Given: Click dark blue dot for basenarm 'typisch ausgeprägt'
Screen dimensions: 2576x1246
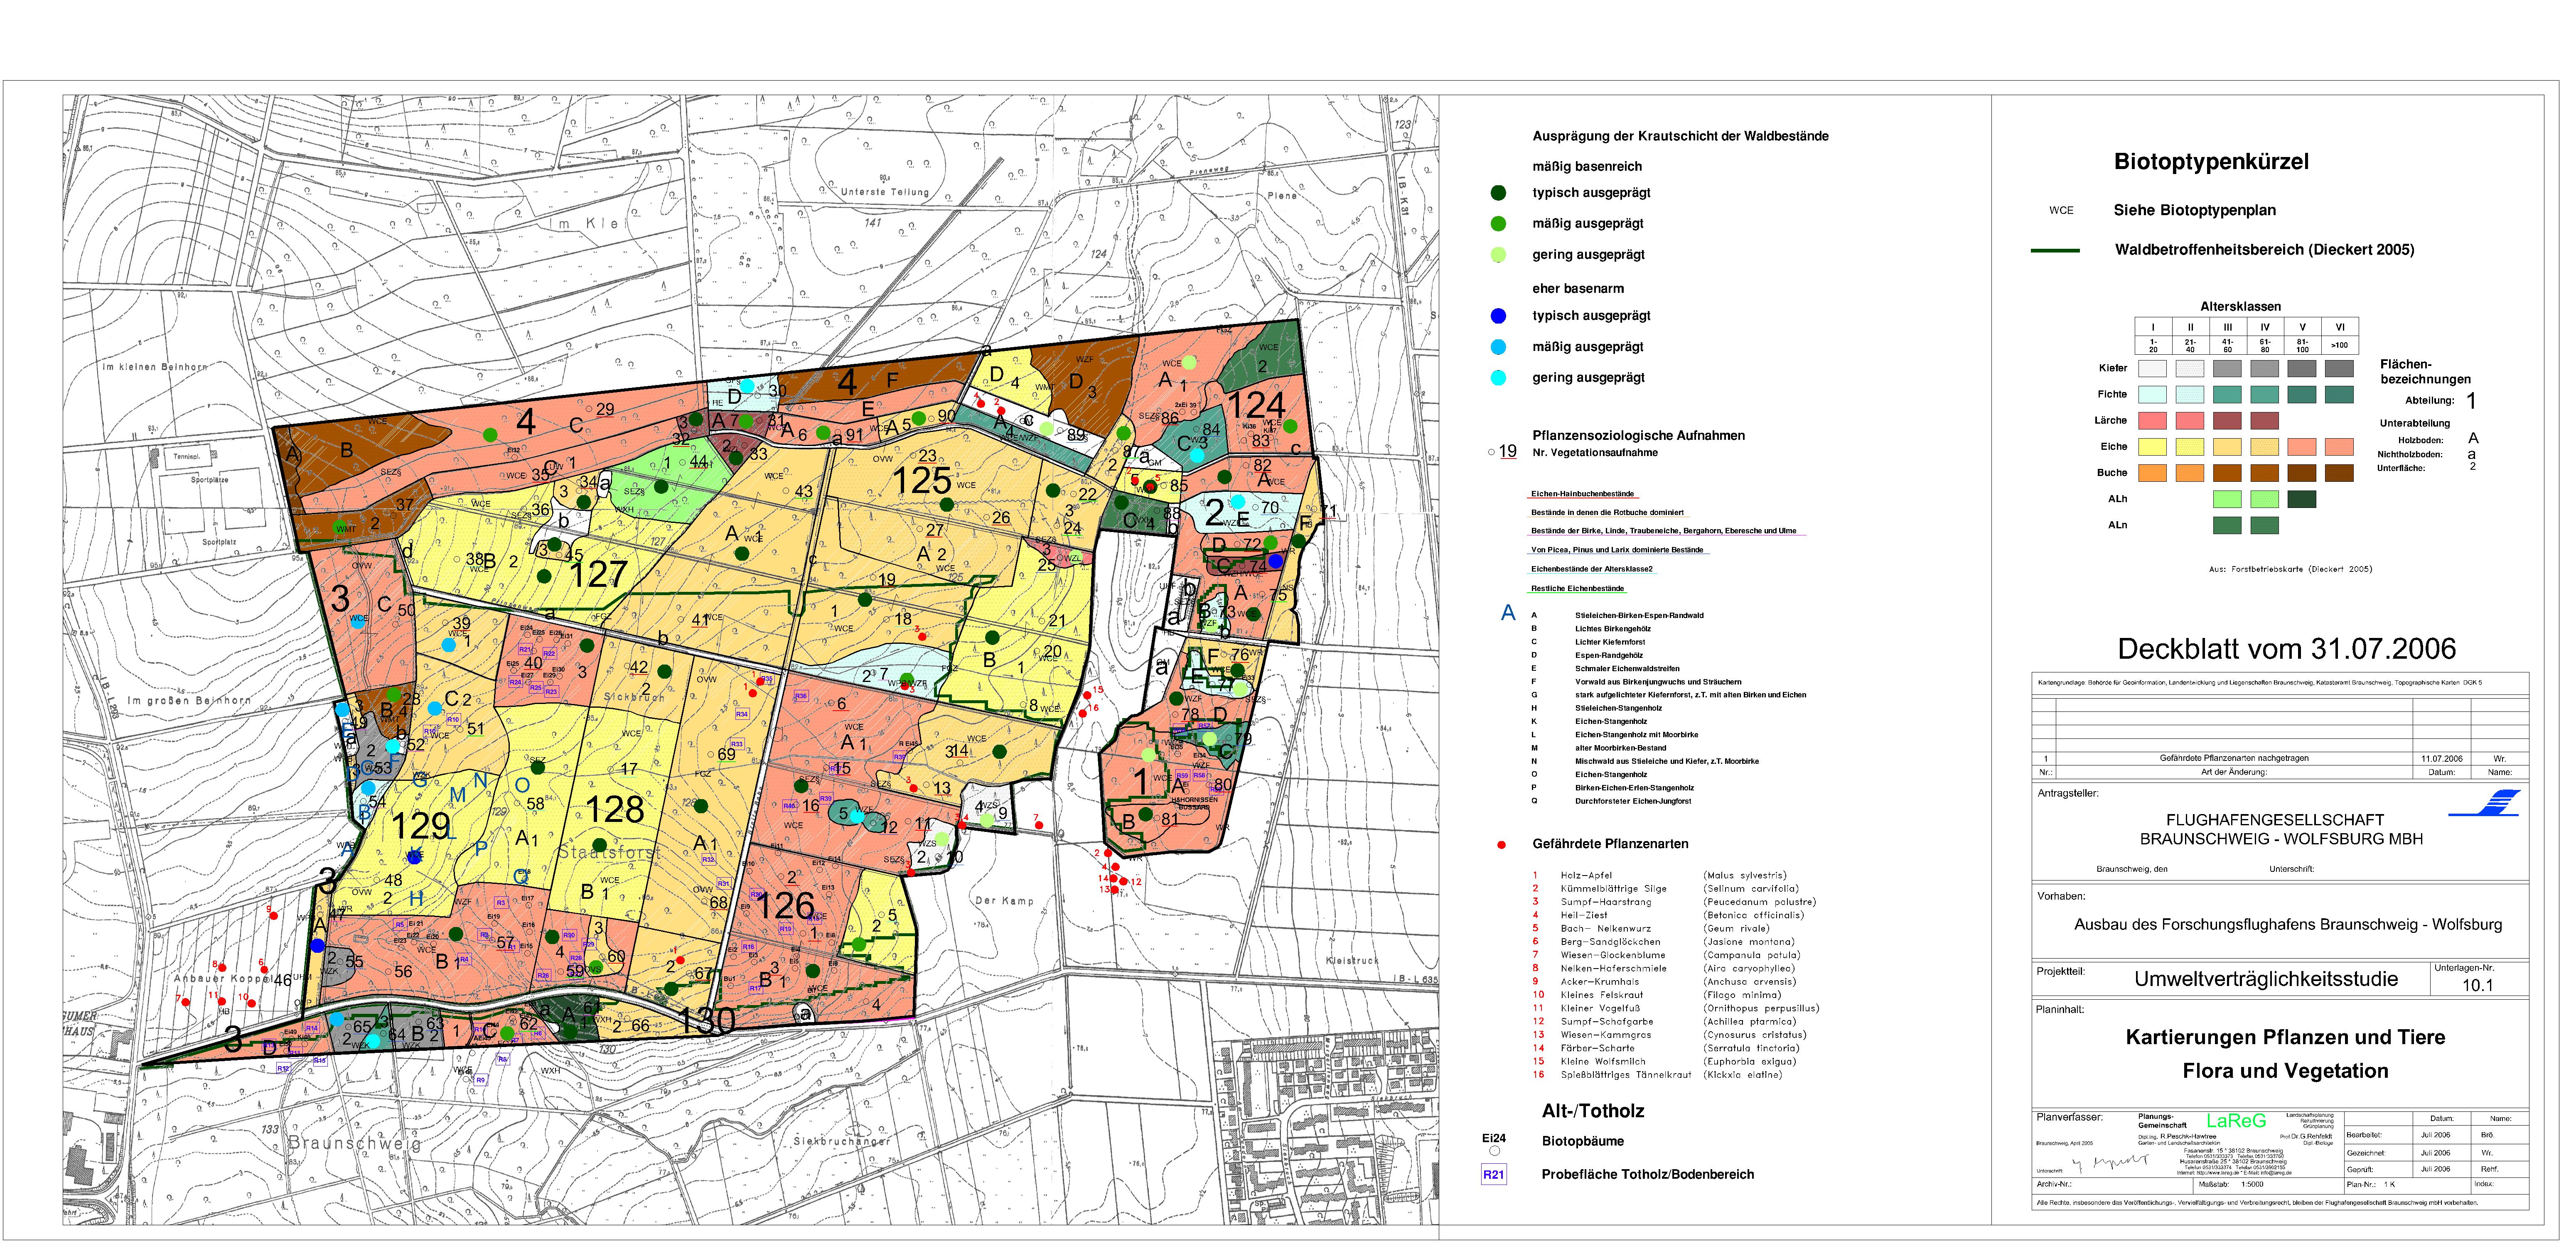Looking at the screenshot, I should 1498,316.
